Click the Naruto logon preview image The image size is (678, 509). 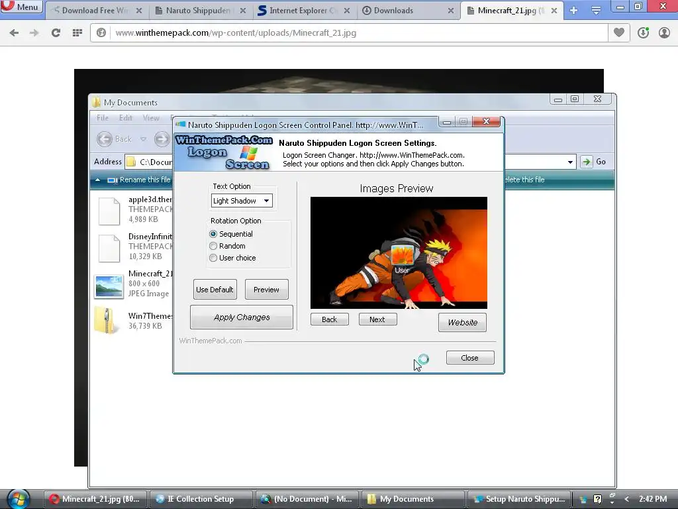[399, 253]
